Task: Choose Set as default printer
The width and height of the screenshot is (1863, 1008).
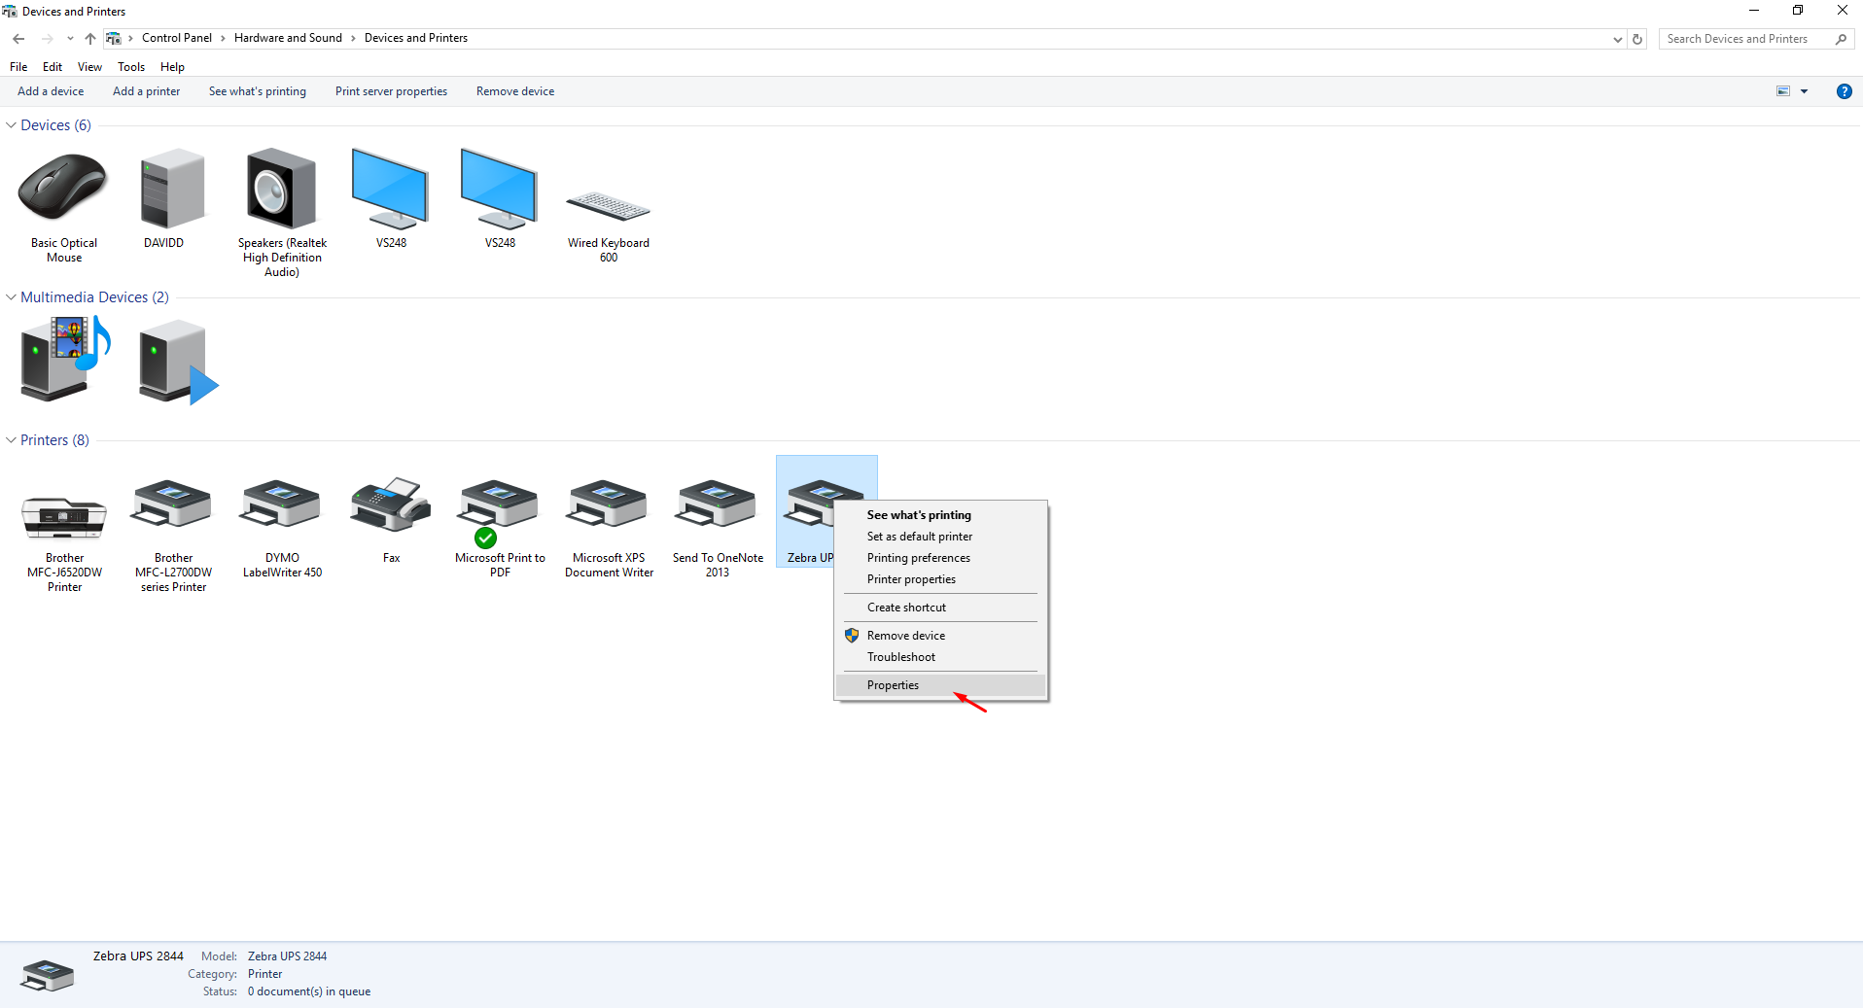Action: pyautogui.click(x=940, y=537)
